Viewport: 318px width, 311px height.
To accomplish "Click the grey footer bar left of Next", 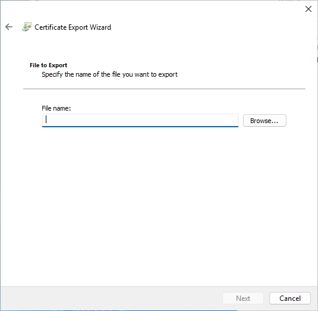I will tap(112, 299).
